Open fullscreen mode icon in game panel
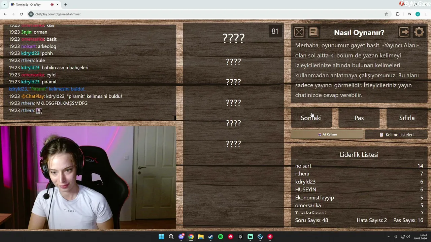 pos(299,32)
